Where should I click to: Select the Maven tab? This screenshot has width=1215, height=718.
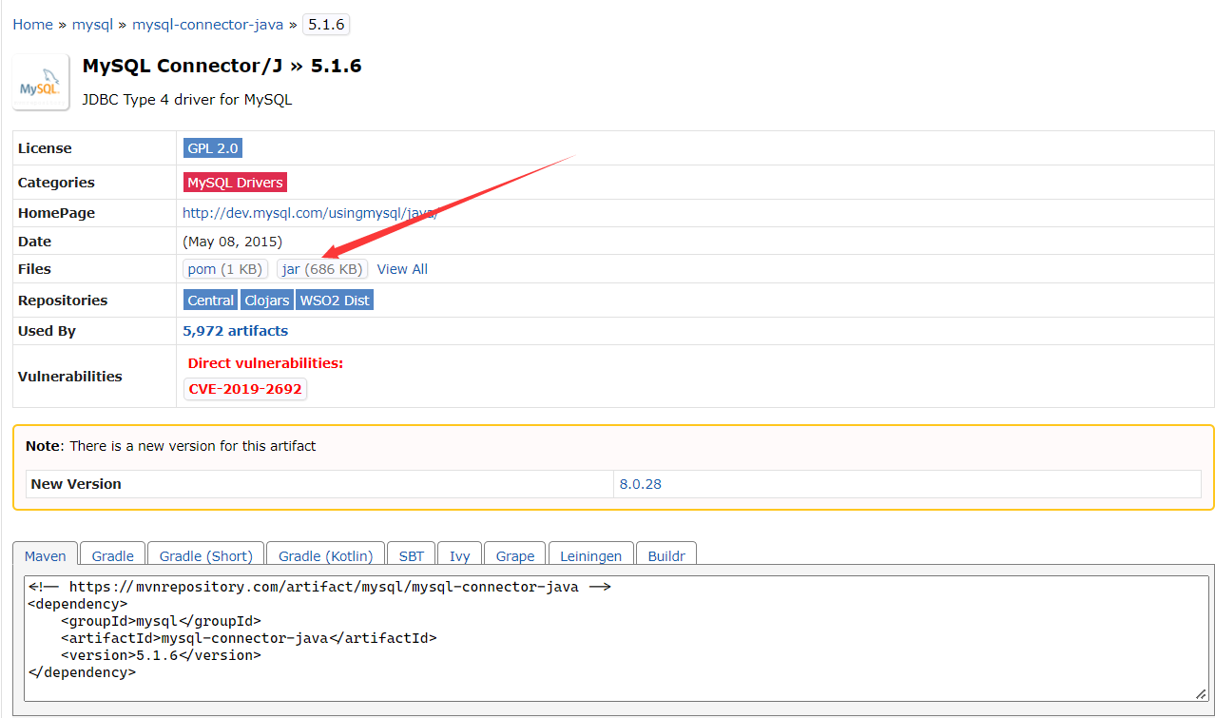pyautogui.click(x=46, y=555)
